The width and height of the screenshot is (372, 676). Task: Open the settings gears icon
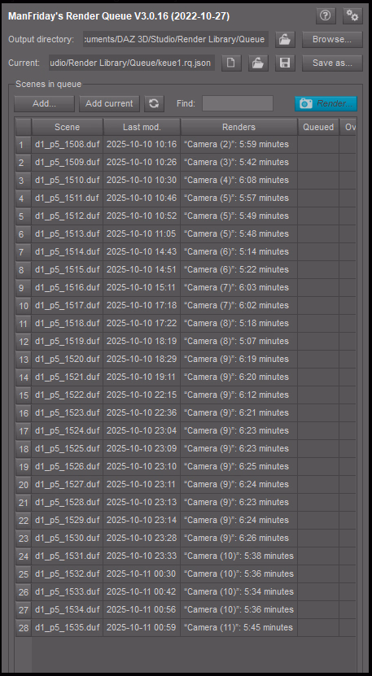[352, 16]
